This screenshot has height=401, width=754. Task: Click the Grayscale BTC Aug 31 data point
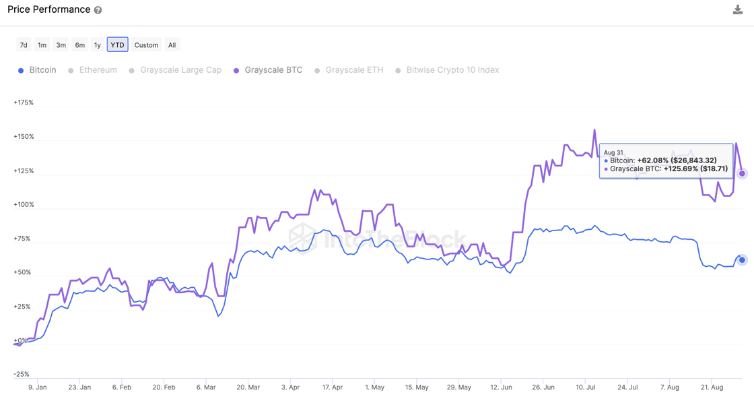tap(742, 173)
